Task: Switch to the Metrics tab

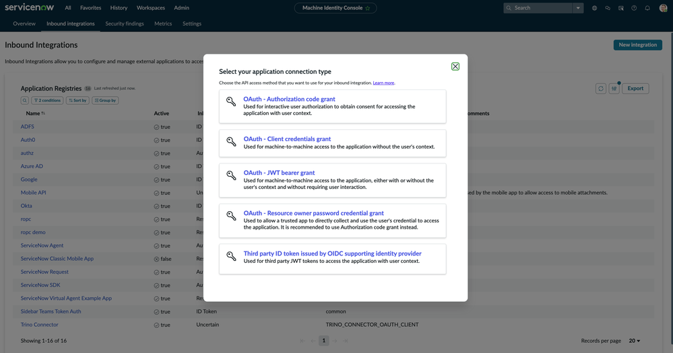Action: tap(163, 24)
